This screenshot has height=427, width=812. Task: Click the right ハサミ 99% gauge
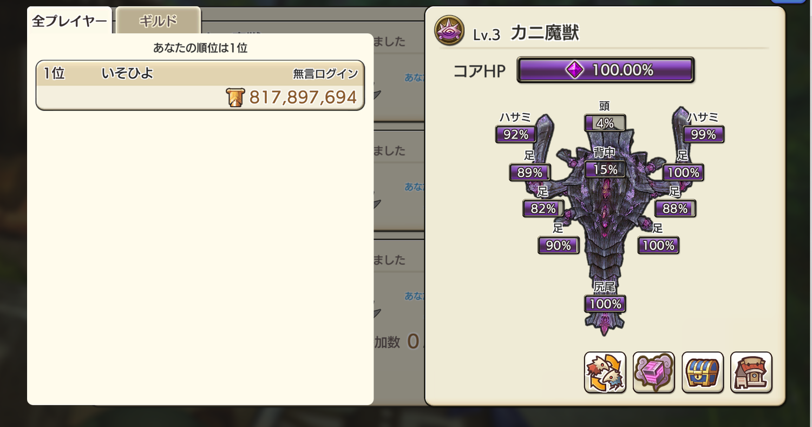tap(703, 134)
